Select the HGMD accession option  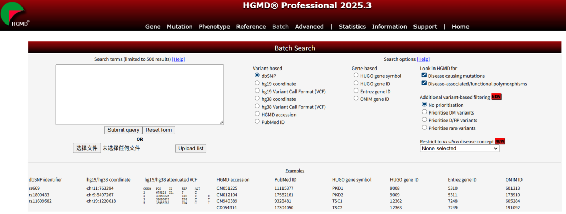pyautogui.click(x=257, y=114)
